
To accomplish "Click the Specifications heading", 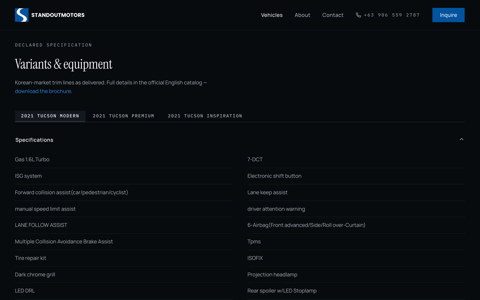I will [34, 140].
